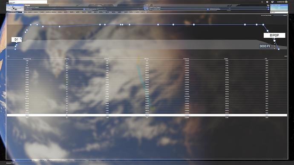Screen dimensions: 294x165
Task: Click the round plus icon in top bar
Action: [x=267, y=2]
